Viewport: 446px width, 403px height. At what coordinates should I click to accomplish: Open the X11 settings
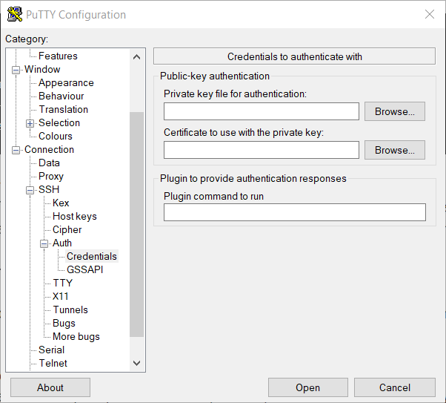[61, 296]
